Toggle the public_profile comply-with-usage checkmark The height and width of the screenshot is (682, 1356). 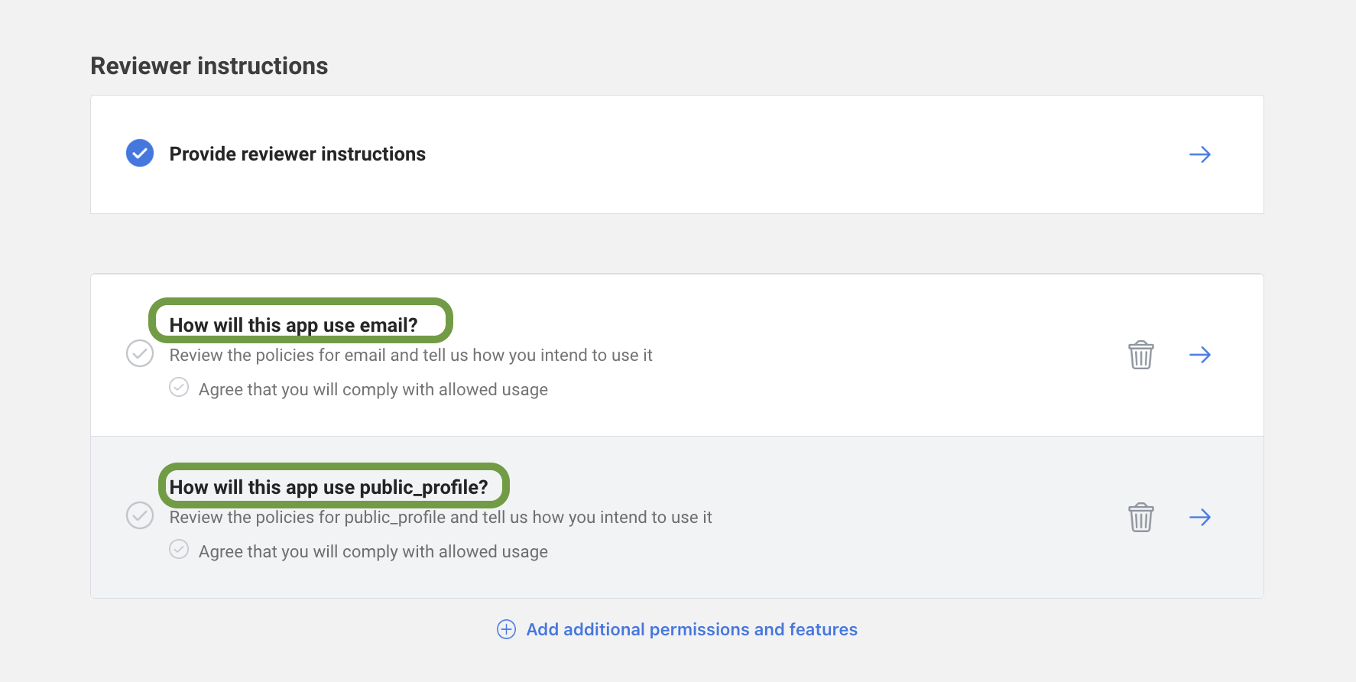pos(179,550)
